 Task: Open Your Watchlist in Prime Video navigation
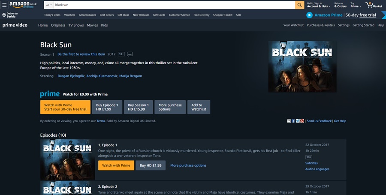coord(293,25)
